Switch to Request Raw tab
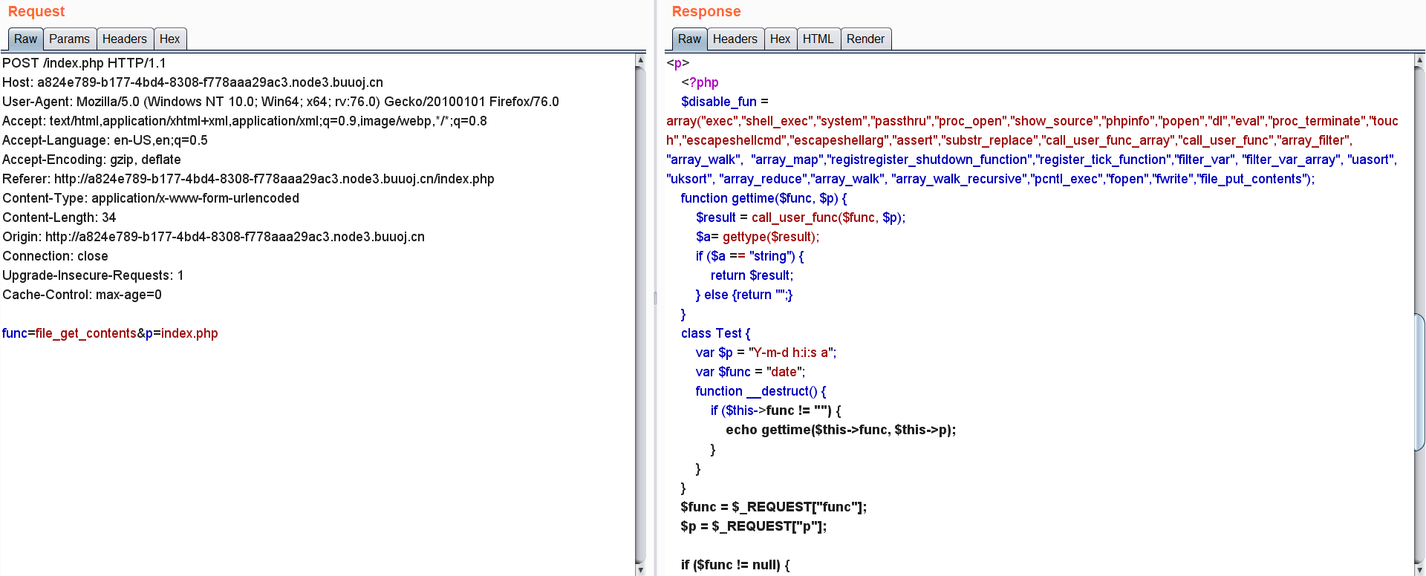This screenshot has height=576, width=1426. [x=25, y=39]
